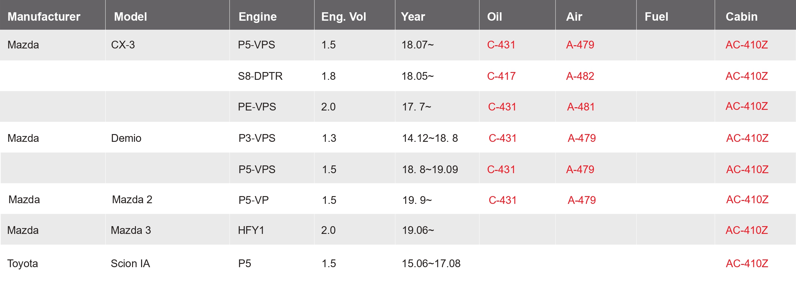Select the Toyota manufacturer cell
This screenshot has height=283, width=796.
point(23,264)
